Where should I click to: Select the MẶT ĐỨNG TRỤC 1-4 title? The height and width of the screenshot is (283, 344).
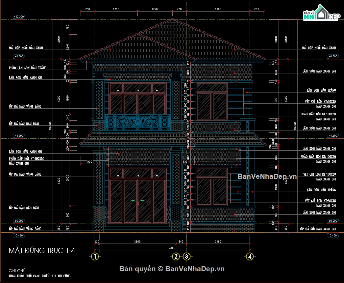[x=42, y=251]
